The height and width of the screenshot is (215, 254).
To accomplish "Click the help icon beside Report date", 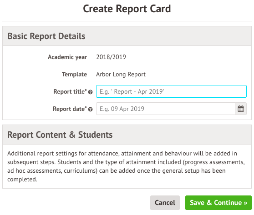I will pyautogui.click(x=90, y=110).
